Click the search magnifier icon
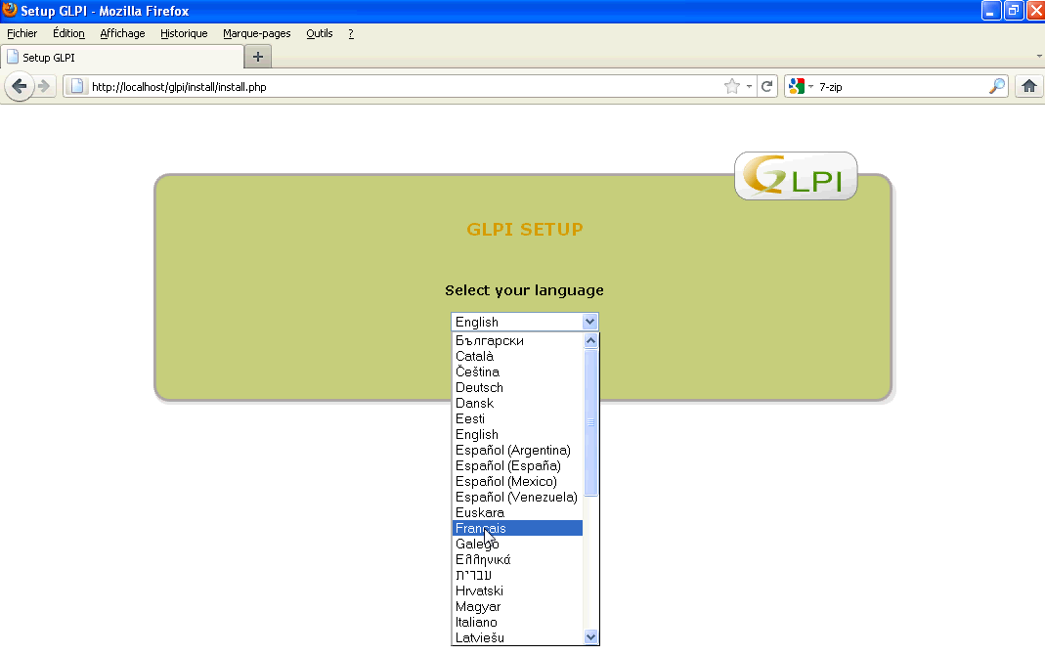The image size is (1045, 655). [996, 87]
